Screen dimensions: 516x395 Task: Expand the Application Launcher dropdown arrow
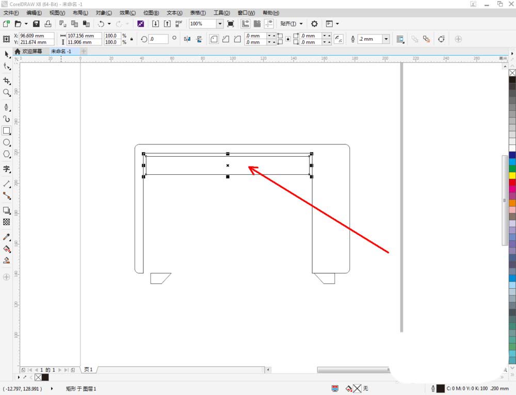[x=337, y=24]
